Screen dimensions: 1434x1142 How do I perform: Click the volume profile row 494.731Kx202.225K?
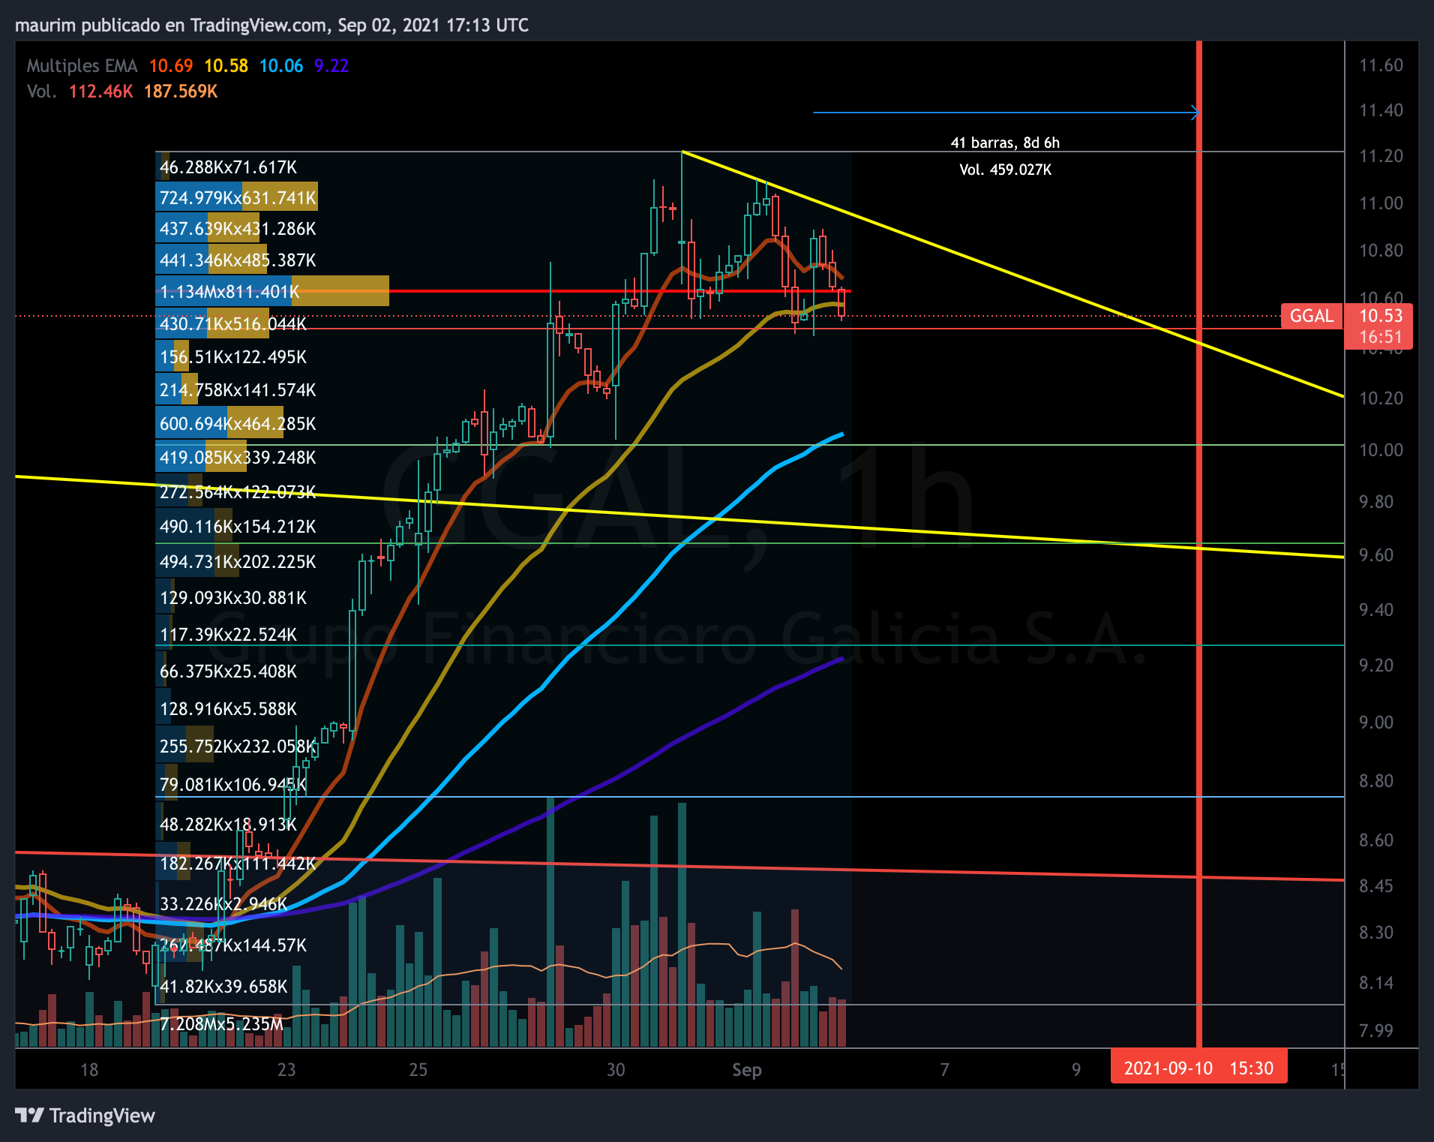point(237,562)
